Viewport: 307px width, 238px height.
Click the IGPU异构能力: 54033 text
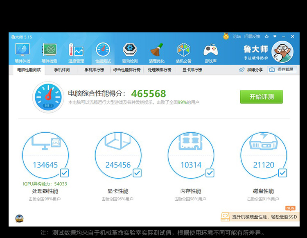pyautogui.click(x=45, y=184)
